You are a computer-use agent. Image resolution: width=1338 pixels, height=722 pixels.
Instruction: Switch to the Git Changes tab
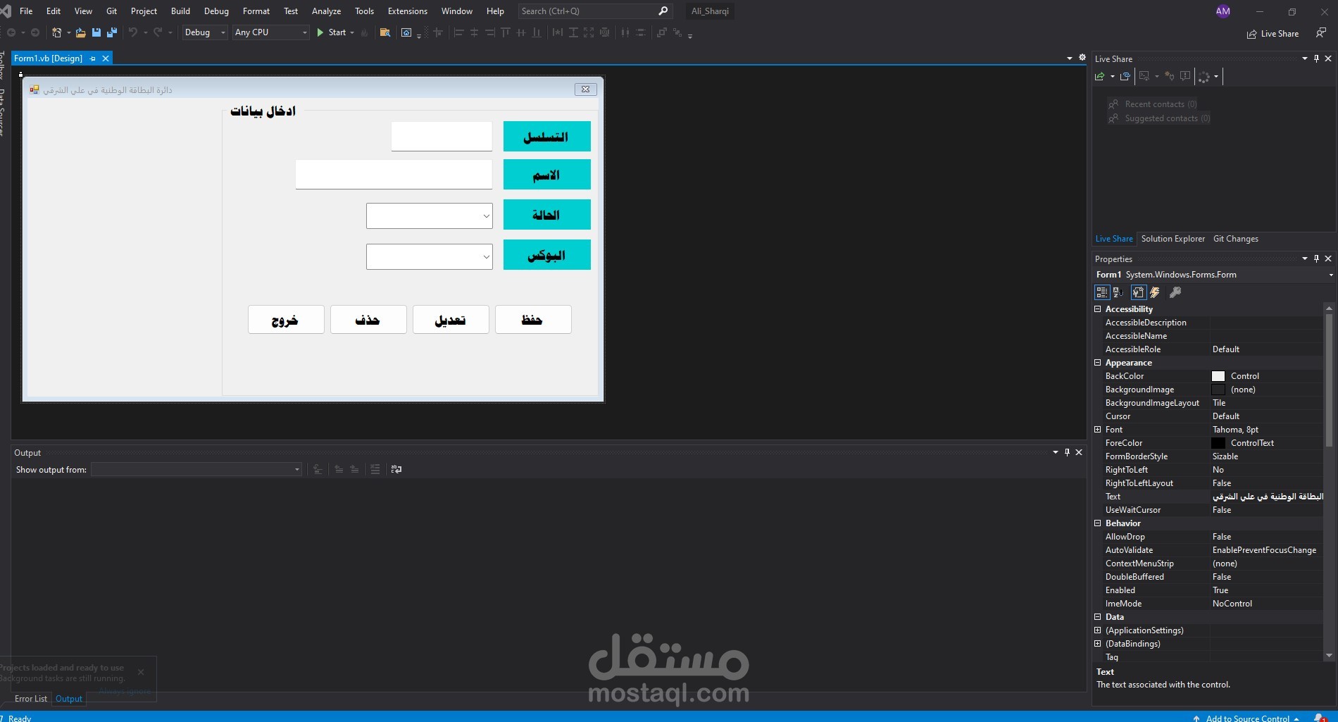click(1235, 239)
